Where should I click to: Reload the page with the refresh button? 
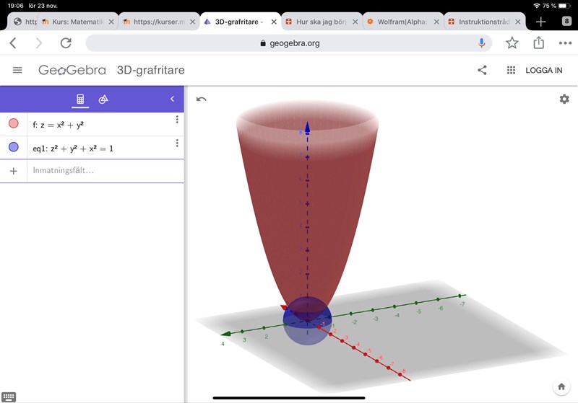coord(66,43)
